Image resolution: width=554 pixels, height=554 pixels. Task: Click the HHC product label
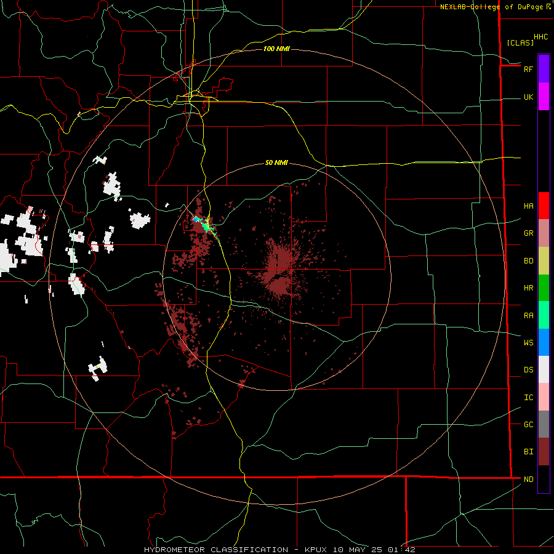coord(540,37)
